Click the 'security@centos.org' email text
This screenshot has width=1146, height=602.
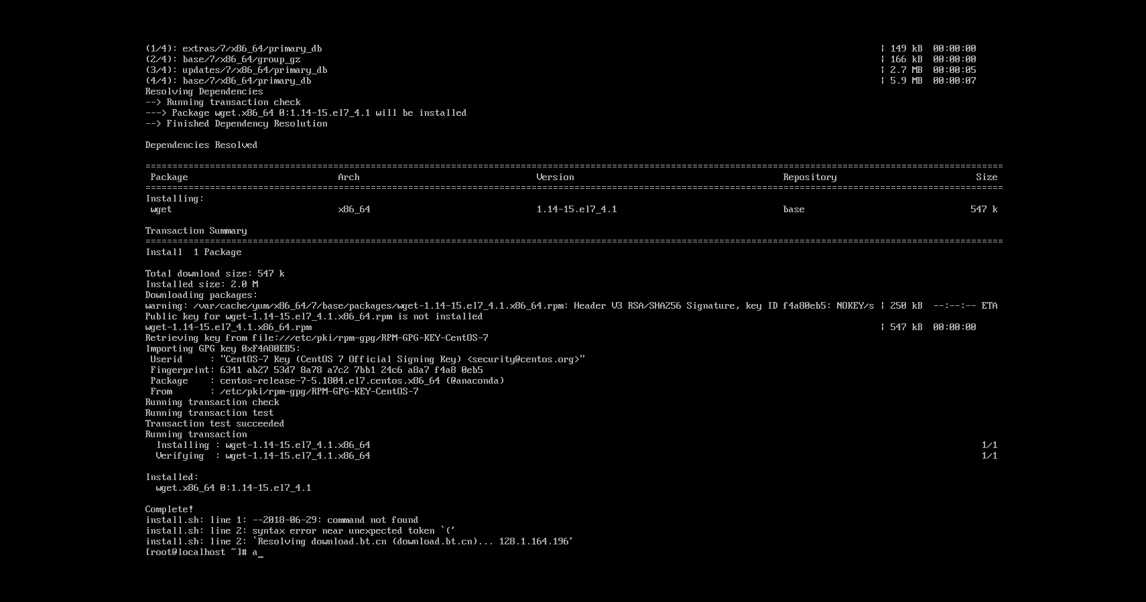[526, 359]
